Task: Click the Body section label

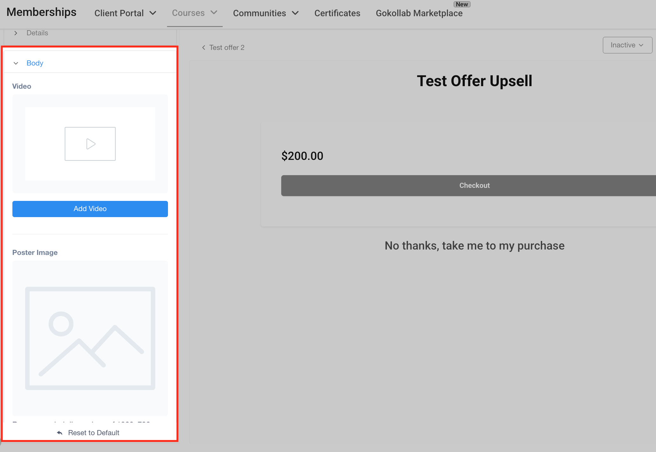Action: (35, 63)
